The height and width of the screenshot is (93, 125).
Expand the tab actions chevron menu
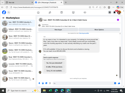click(x=2, y=2)
